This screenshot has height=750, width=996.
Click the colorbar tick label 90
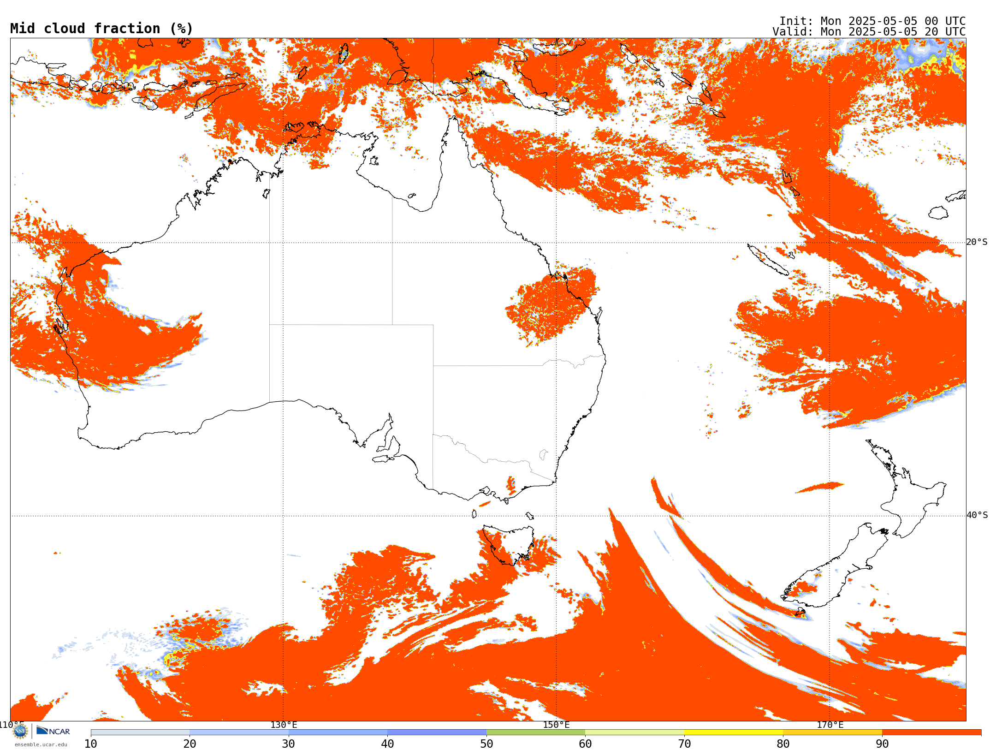pyautogui.click(x=882, y=744)
